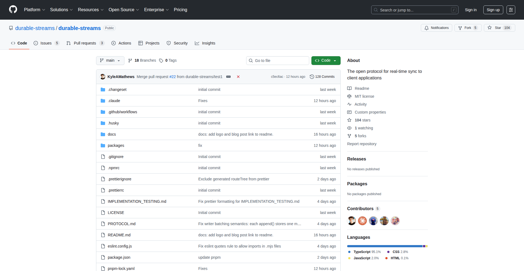Viewport: 524px width, 271px height.
Task: Fork the repository with Fork button
Action: click(x=468, y=28)
